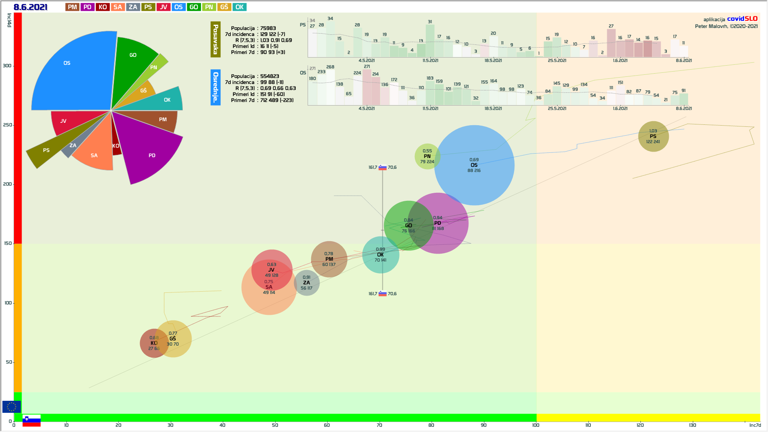Click the GŠ legend color swatch
The image size is (768, 432).
coord(224,7)
